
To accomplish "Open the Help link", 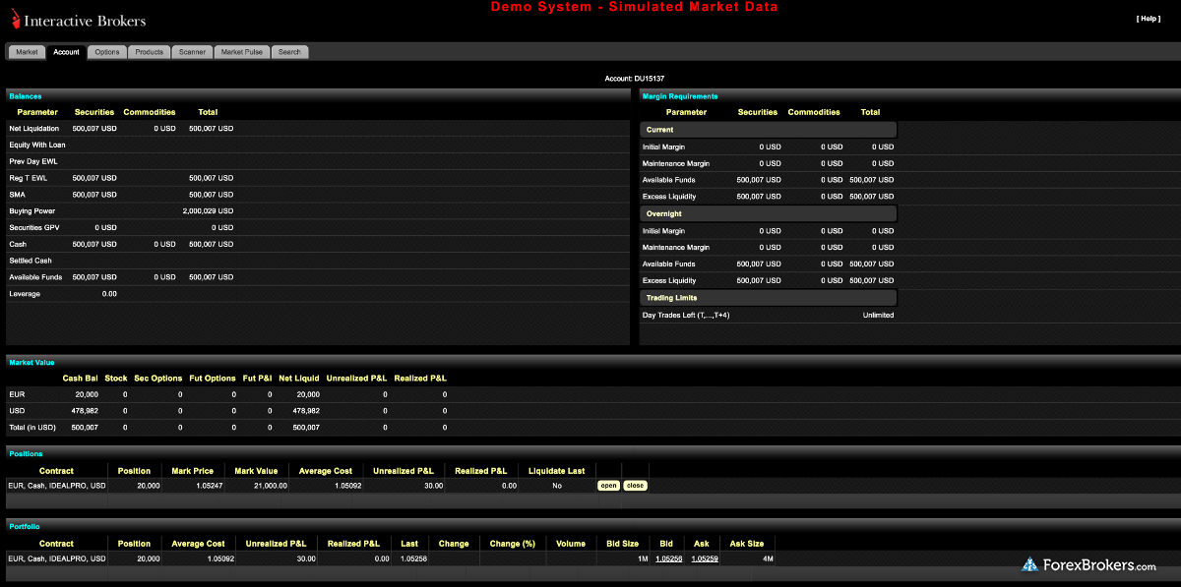I will [1149, 19].
